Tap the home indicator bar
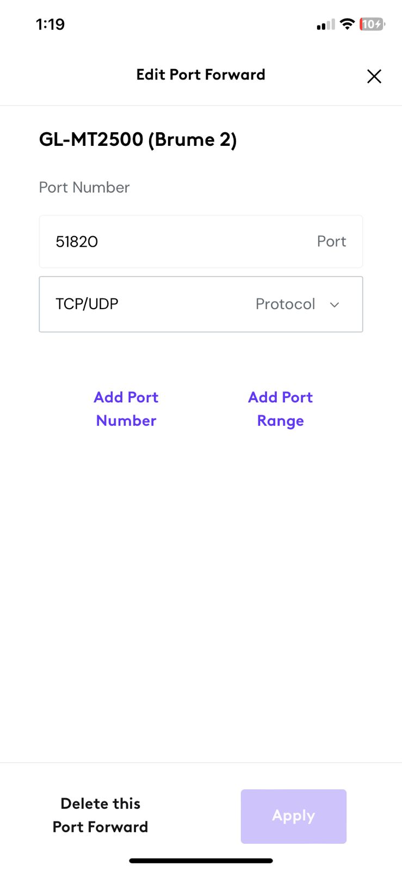This screenshot has width=402, height=871. (201, 861)
